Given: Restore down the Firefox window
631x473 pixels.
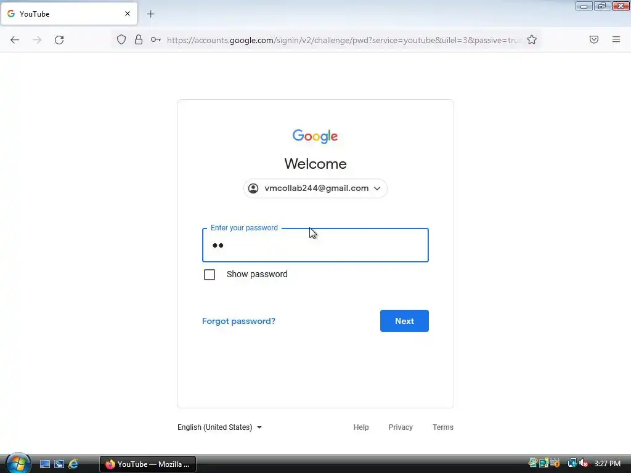Looking at the screenshot, I should [602, 6].
